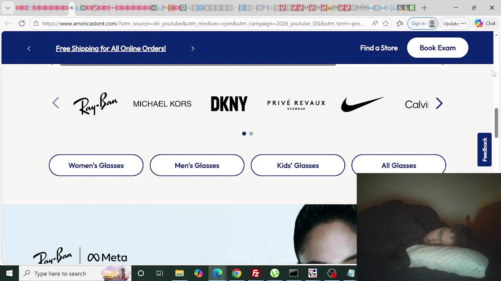The image size is (501, 281).
Task: View site information lock icon
Action: point(36,23)
